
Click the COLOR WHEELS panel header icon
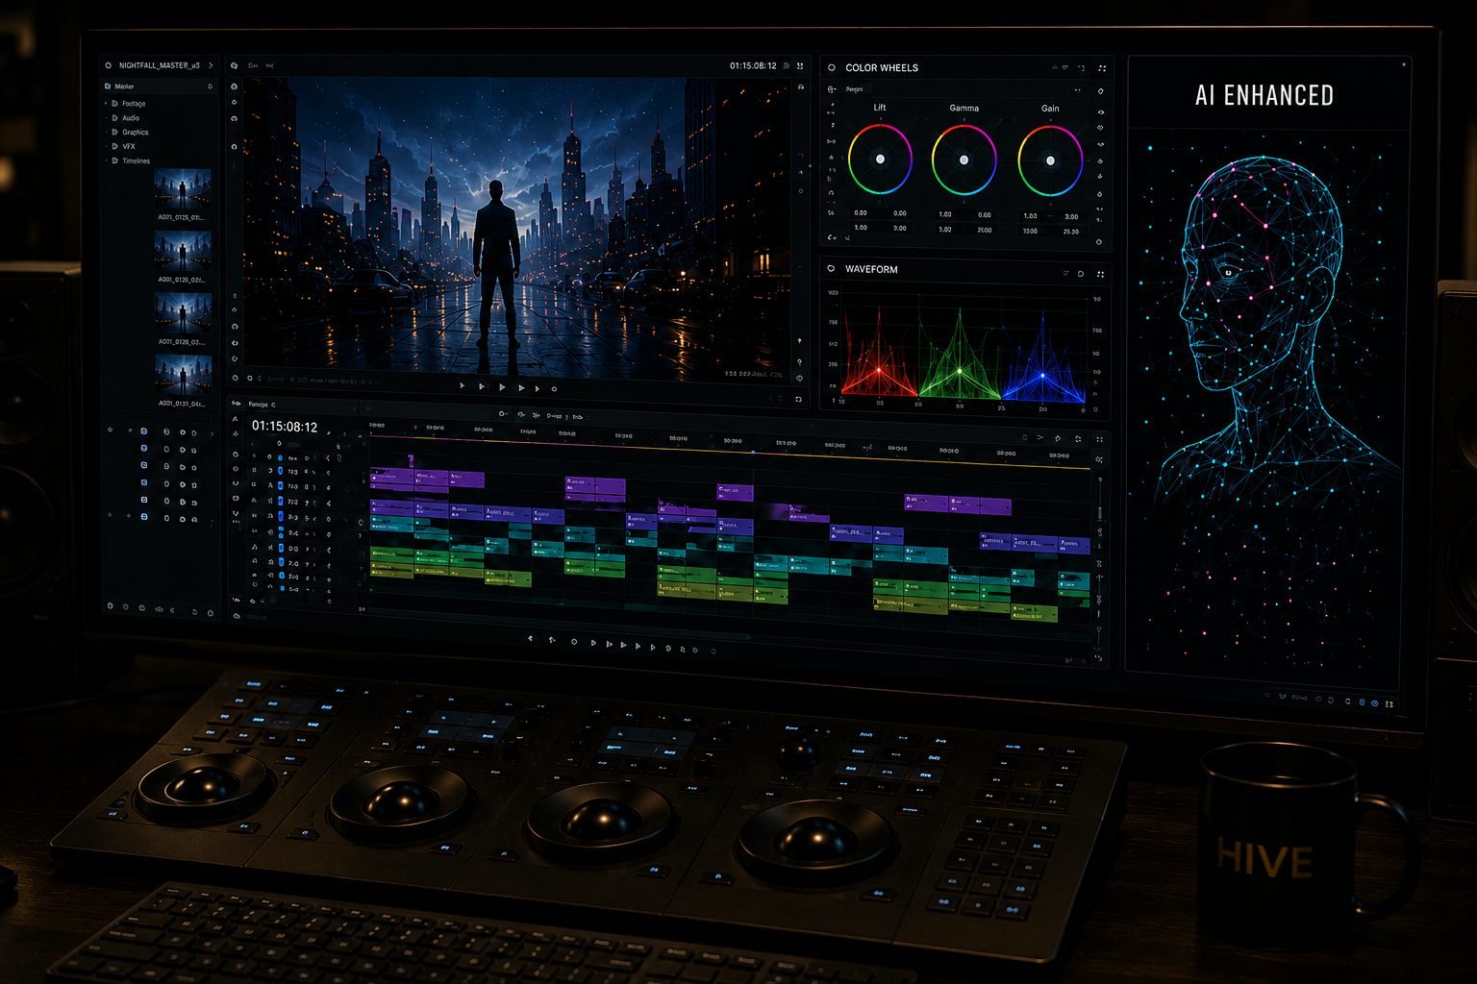click(832, 68)
